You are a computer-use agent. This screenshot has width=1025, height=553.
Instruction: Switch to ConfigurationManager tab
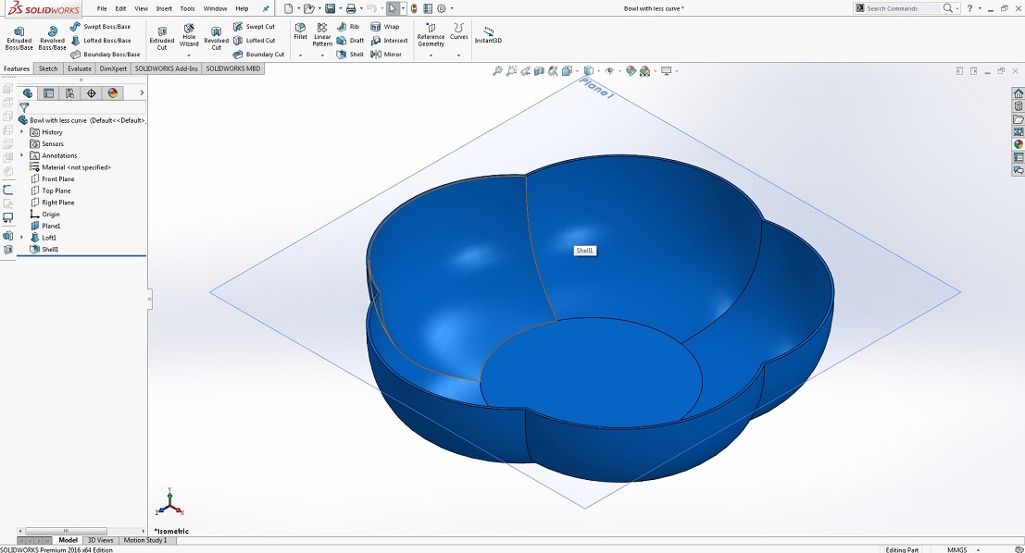(x=70, y=93)
